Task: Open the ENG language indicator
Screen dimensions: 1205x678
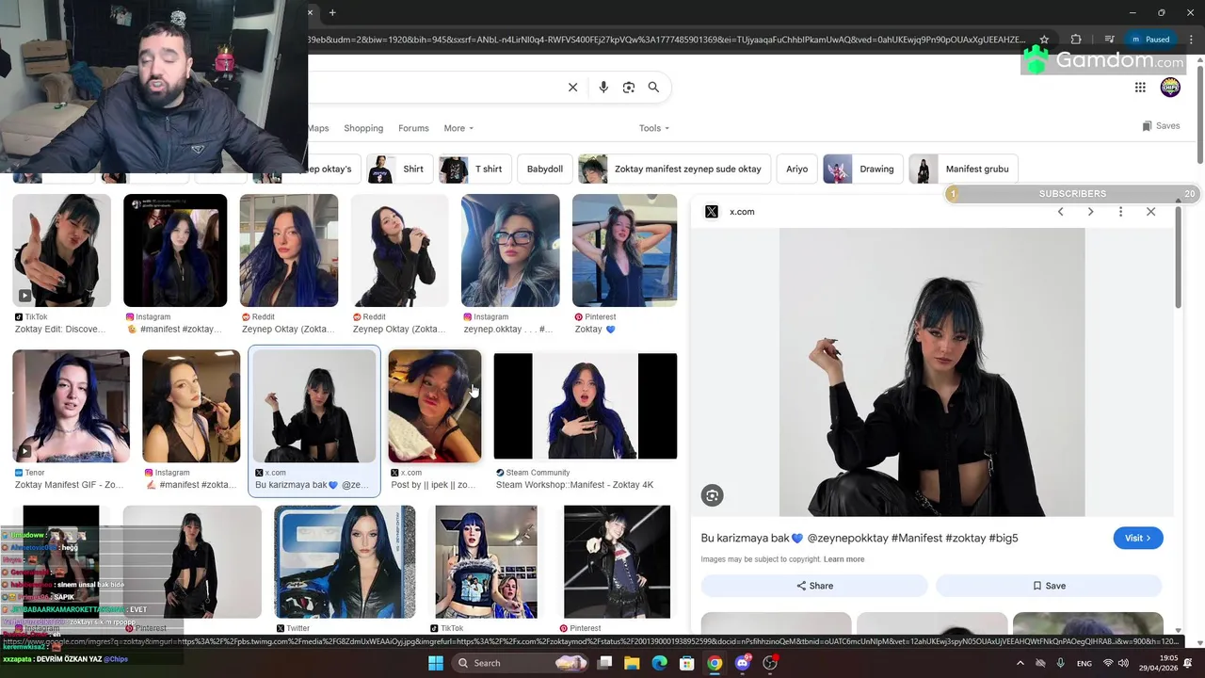Action: coord(1084,663)
